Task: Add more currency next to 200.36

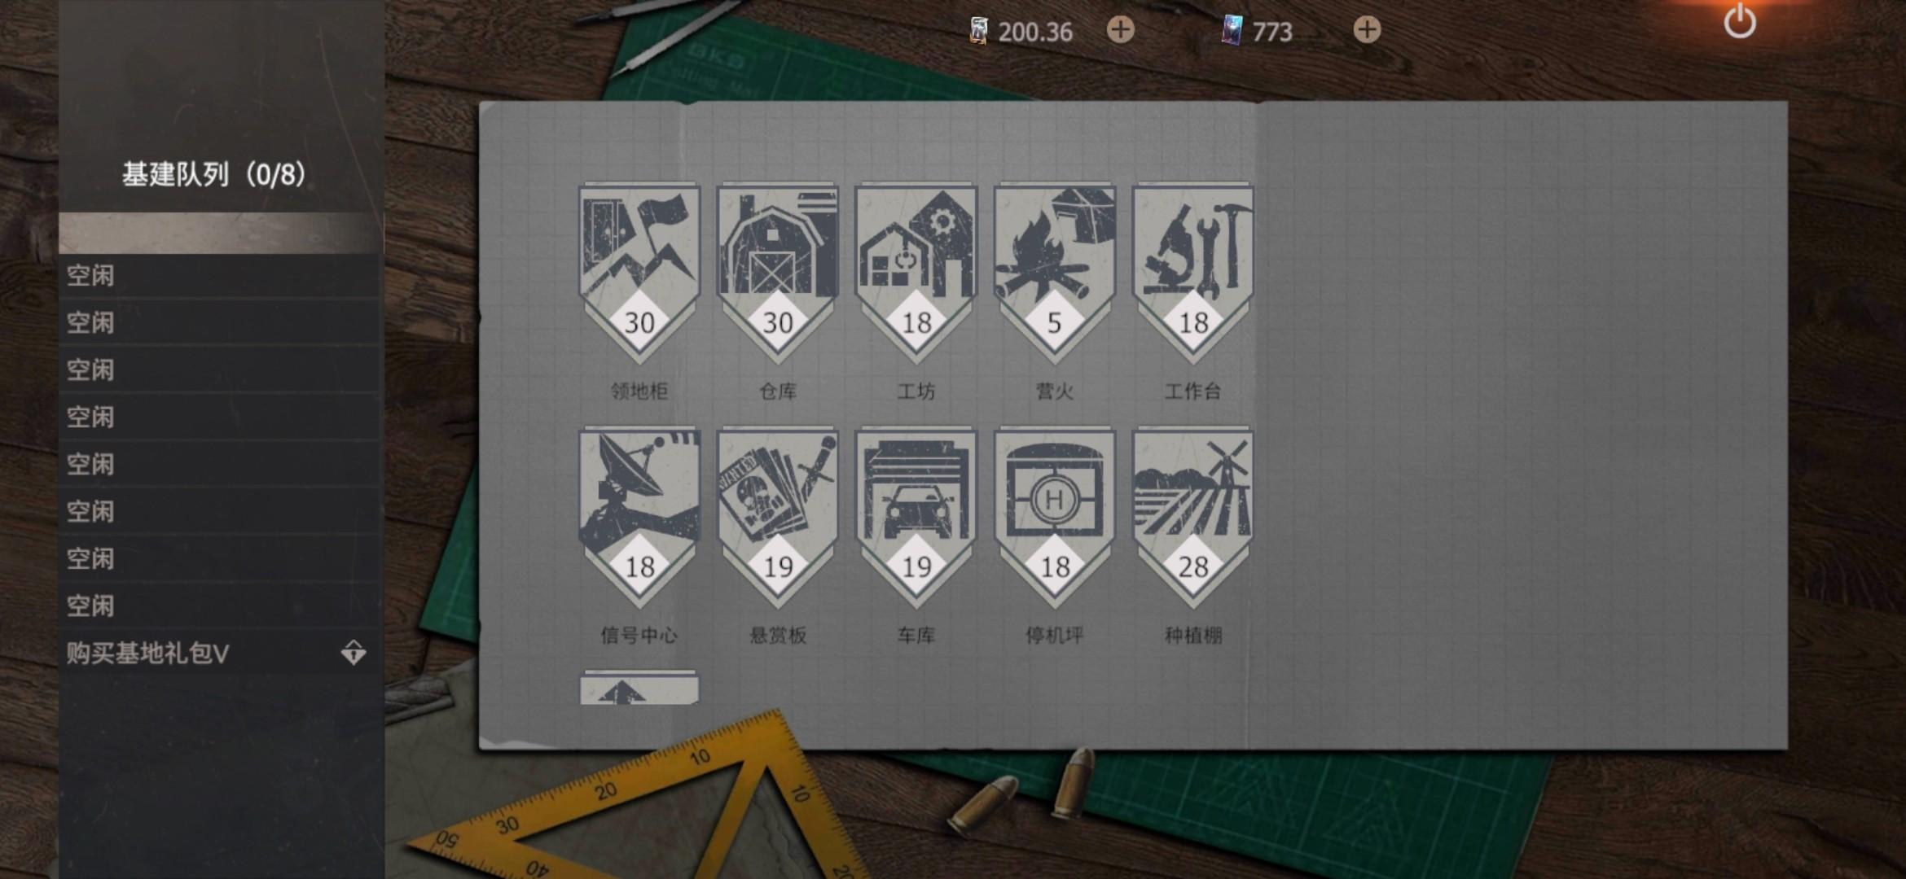Action: pos(1121,30)
